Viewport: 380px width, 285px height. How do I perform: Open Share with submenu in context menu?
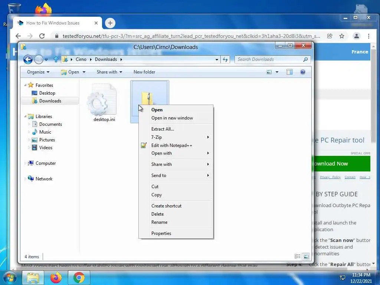click(176, 164)
